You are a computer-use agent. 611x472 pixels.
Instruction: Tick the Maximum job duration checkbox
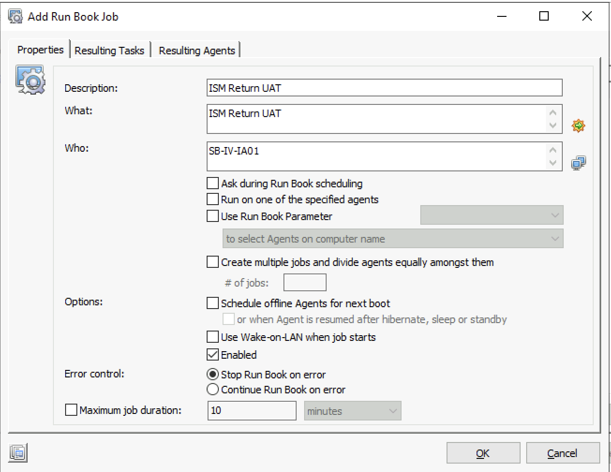(71, 410)
